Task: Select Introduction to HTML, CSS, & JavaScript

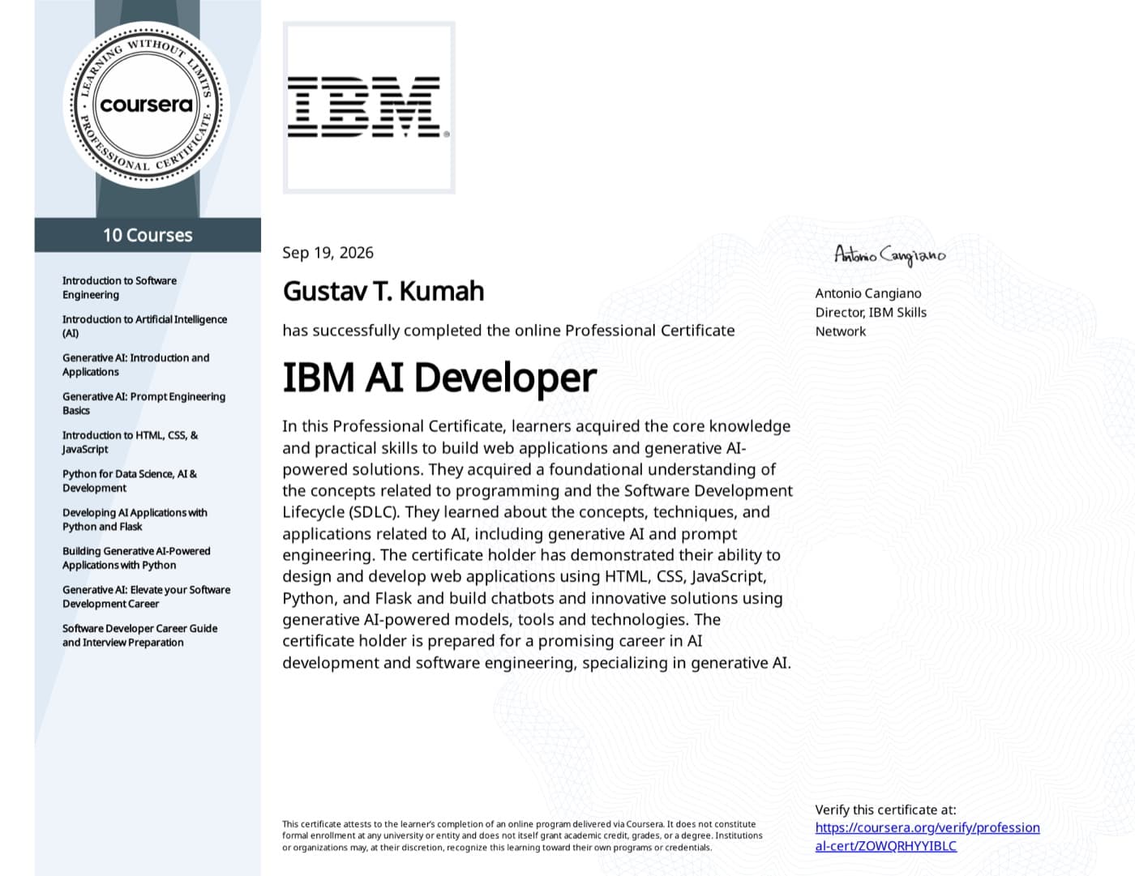Action: 130,442
